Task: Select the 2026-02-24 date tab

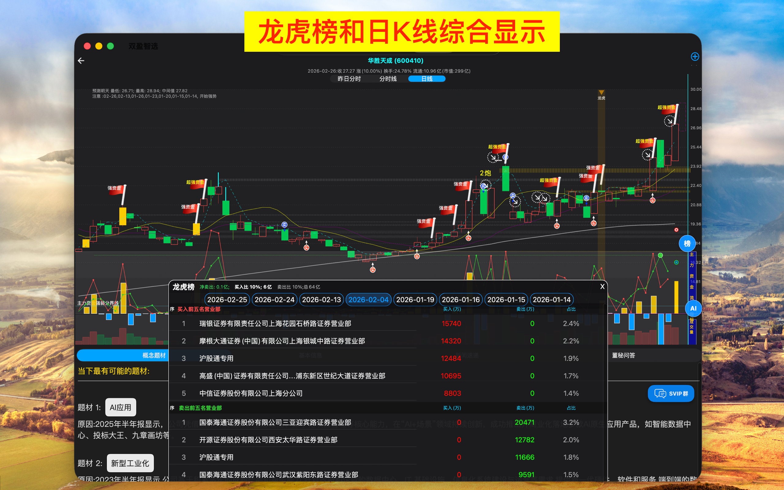Action: click(x=274, y=300)
